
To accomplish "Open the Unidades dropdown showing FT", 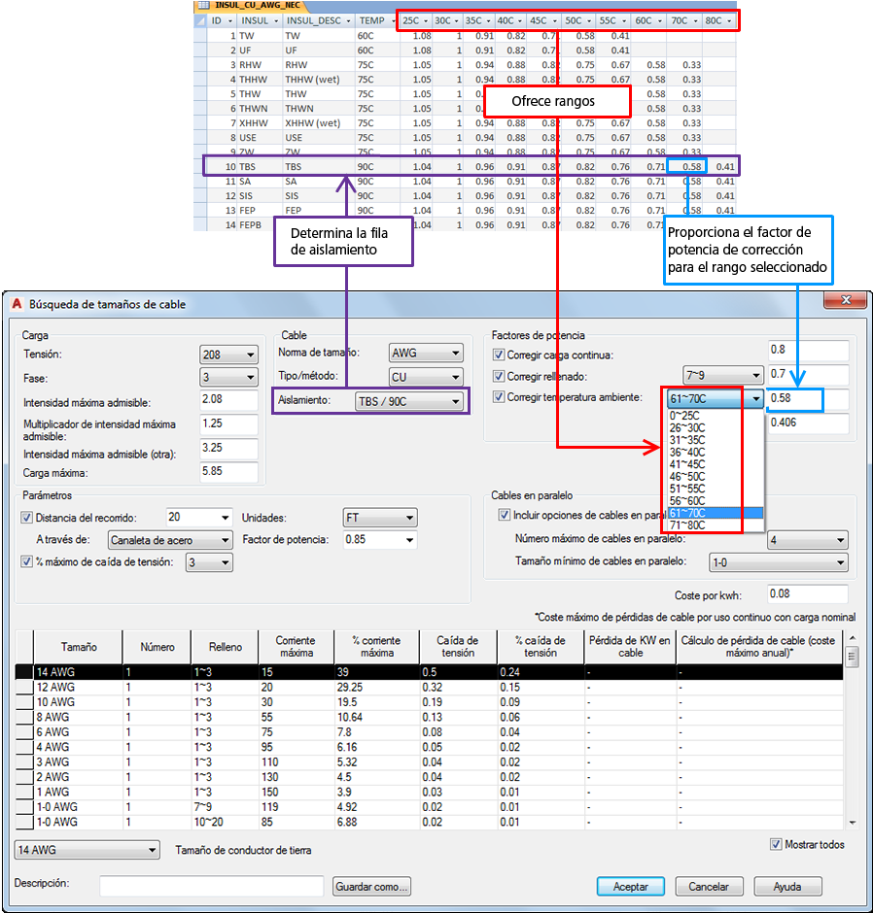I will pyautogui.click(x=380, y=518).
